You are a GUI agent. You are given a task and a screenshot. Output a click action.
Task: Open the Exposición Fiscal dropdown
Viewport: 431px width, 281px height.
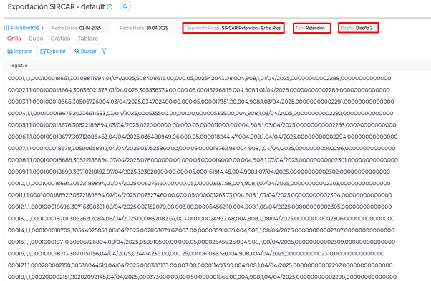pyautogui.click(x=233, y=28)
